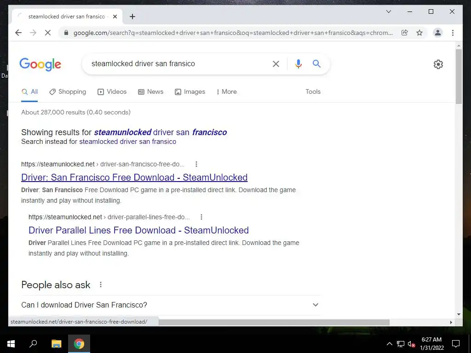Click the scroll down arrow

(459, 314)
